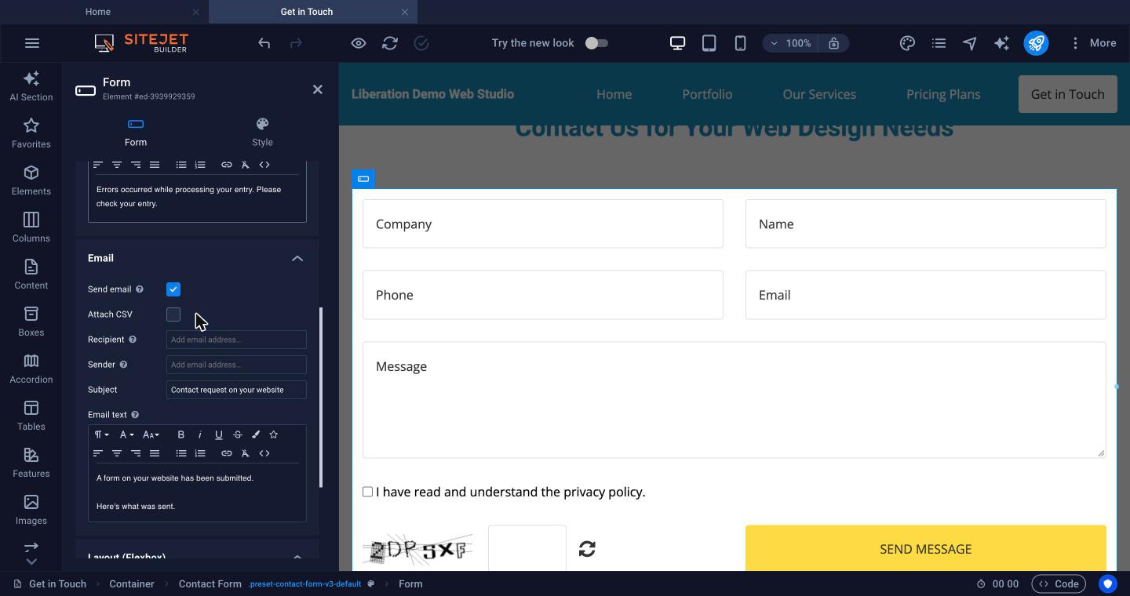Open the Images sidebar panel

[31, 510]
